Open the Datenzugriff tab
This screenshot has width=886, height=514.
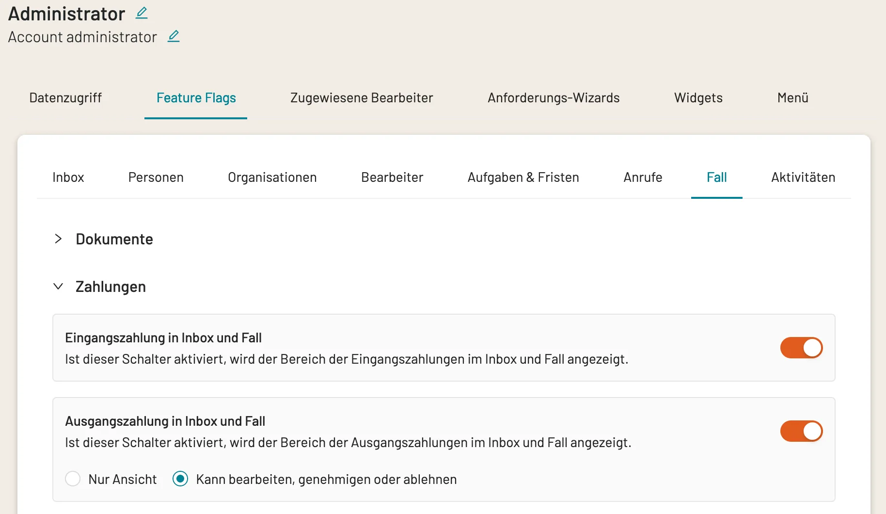pyautogui.click(x=65, y=98)
